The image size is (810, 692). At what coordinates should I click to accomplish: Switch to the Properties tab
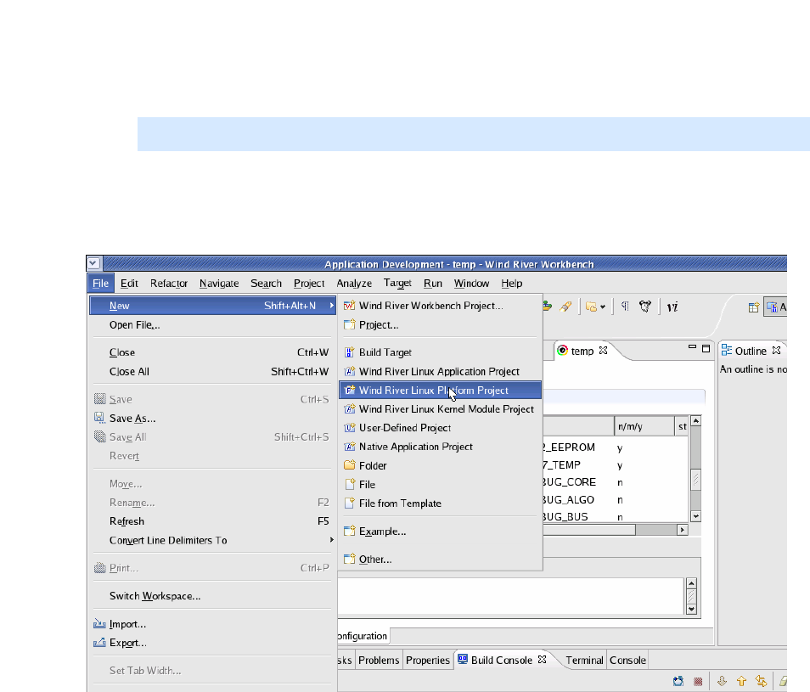point(428,660)
